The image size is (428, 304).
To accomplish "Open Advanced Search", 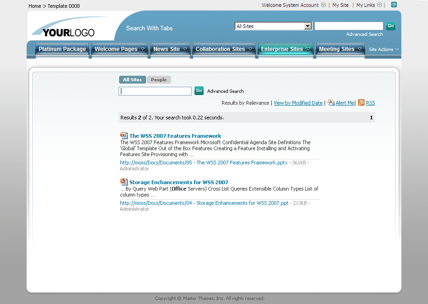I will pyautogui.click(x=225, y=91).
